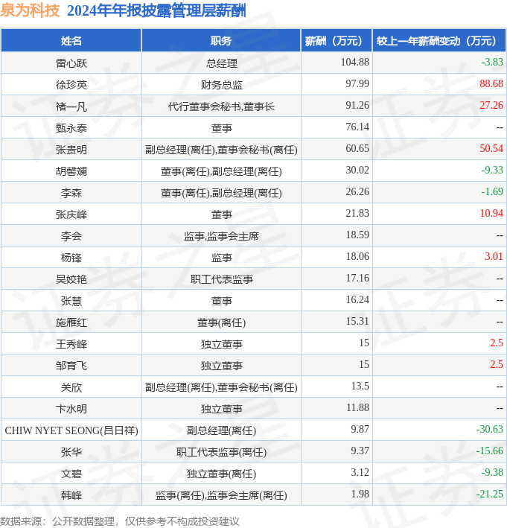
Task: Select the name 张庆峰
Action: 71,214
